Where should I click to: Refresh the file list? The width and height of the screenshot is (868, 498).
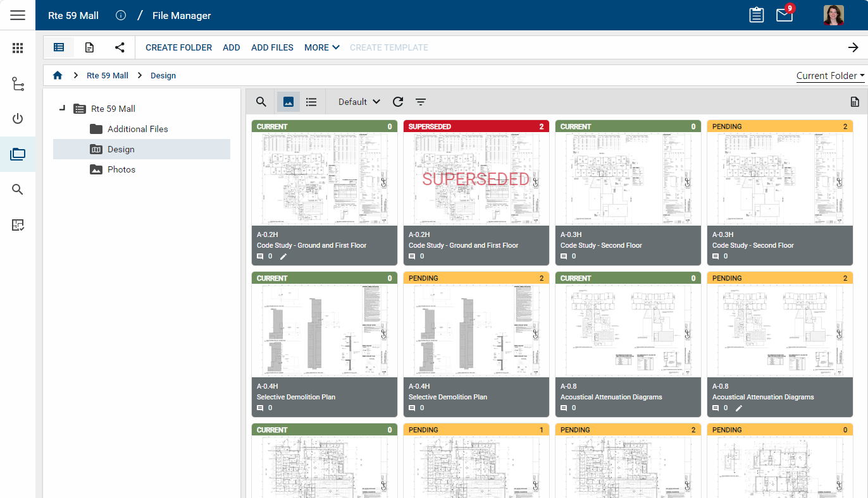[x=397, y=102]
